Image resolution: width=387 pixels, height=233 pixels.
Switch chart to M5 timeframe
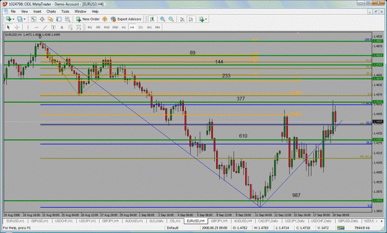[98, 27]
